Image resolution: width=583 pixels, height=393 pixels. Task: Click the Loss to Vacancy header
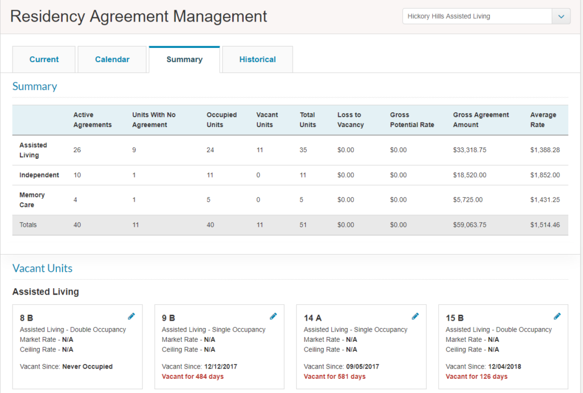point(351,120)
